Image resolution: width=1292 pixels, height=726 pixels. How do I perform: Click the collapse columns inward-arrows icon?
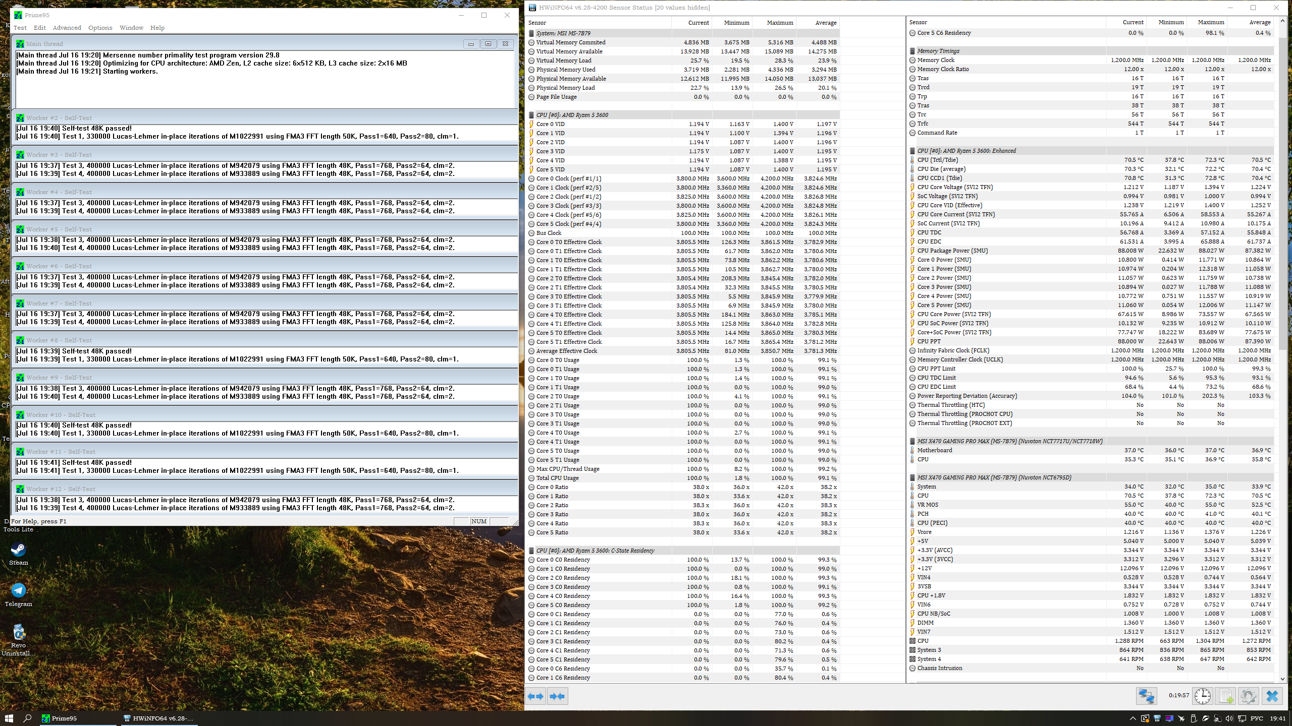557,696
